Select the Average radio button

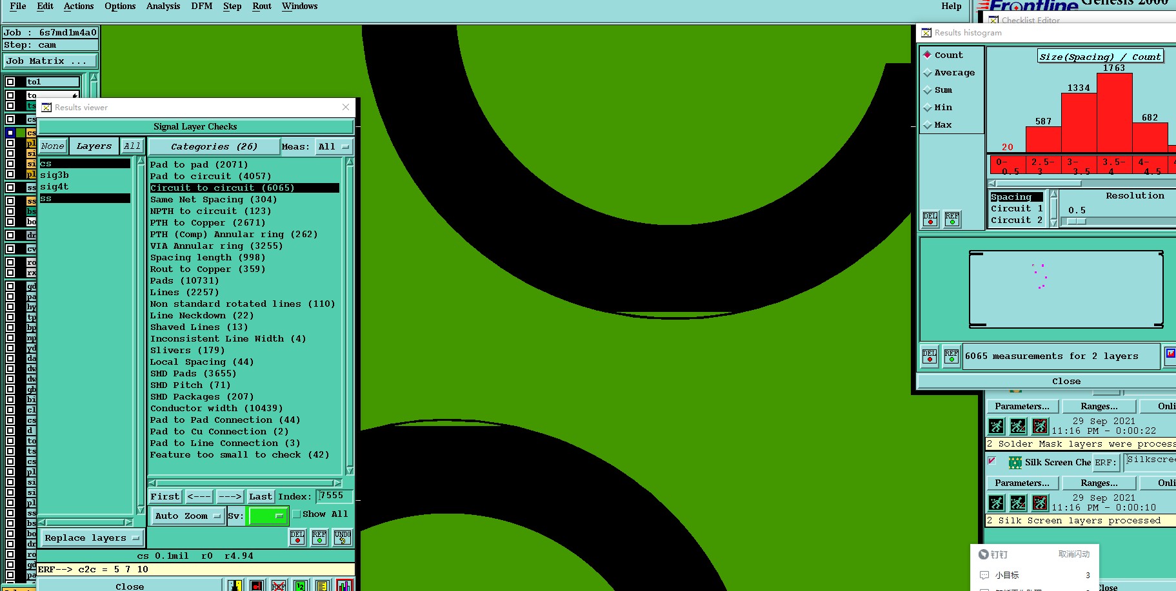pos(928,72)
